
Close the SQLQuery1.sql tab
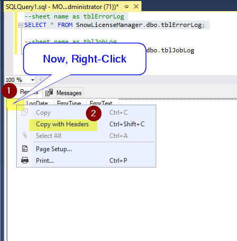[x=136, y=6]
